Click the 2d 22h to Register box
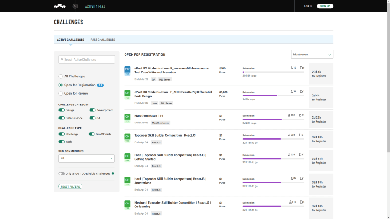 tap(321, 119)
